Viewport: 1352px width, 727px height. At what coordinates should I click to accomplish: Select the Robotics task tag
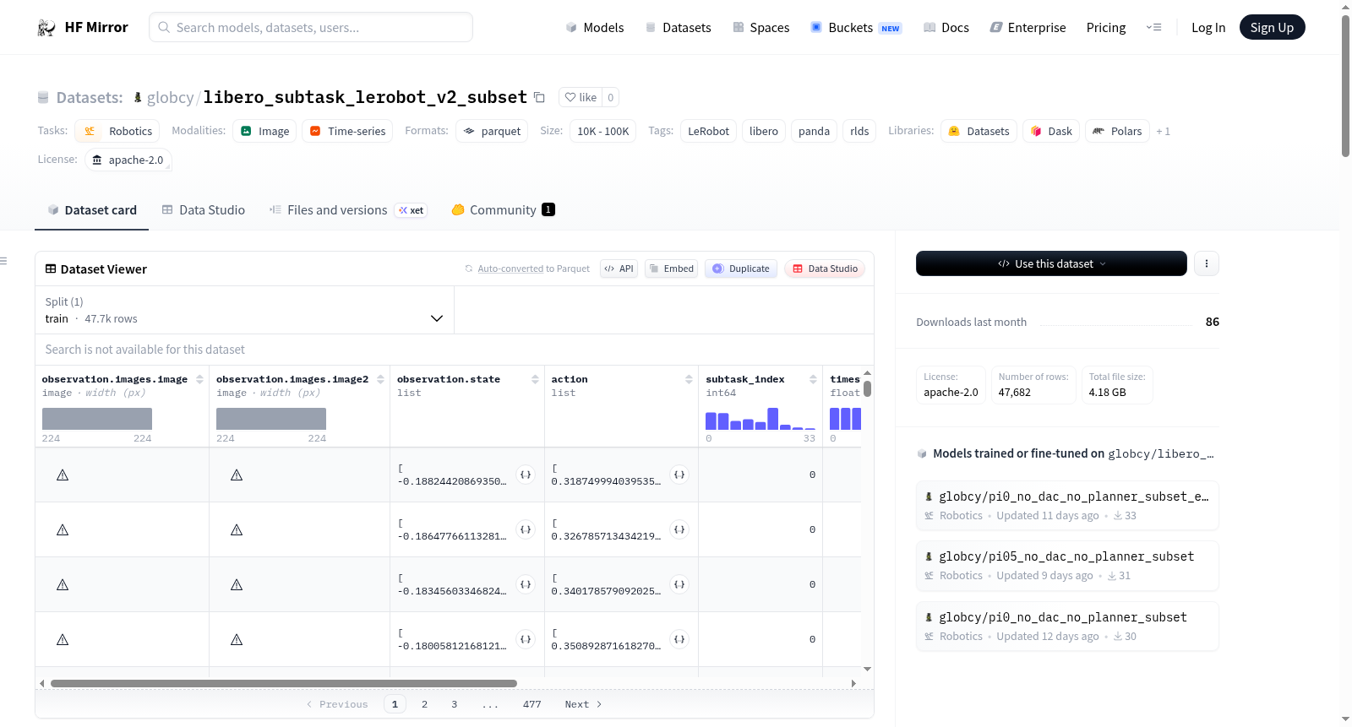[x=117, y=131]
